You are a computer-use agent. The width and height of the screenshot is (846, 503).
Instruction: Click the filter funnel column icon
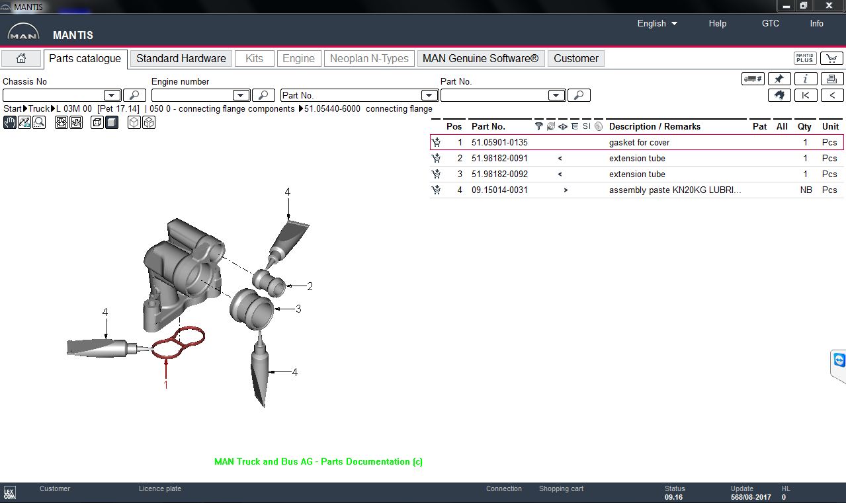pos(538,126)
